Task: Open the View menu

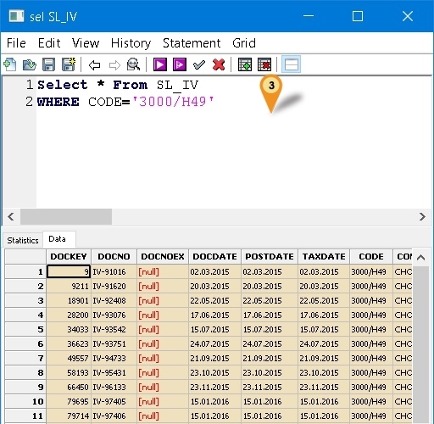Action: pos(86,43)
